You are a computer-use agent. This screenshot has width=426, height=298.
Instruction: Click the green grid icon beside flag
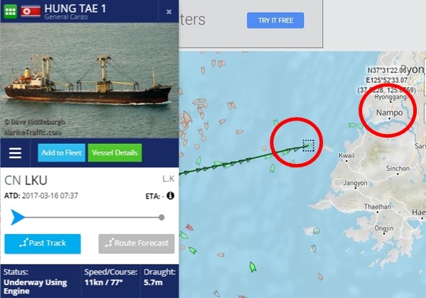click(11, 11)
